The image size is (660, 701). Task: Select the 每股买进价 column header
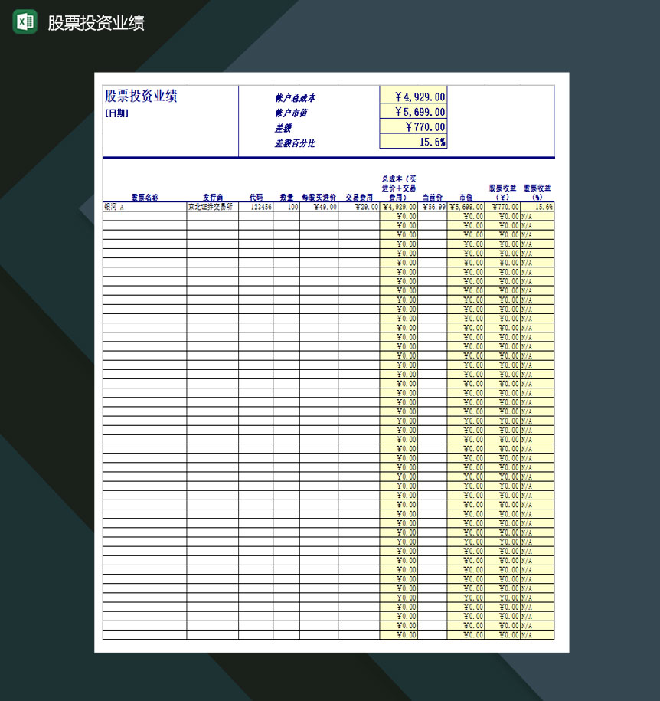pyautogui.click(x=318, y=198)
